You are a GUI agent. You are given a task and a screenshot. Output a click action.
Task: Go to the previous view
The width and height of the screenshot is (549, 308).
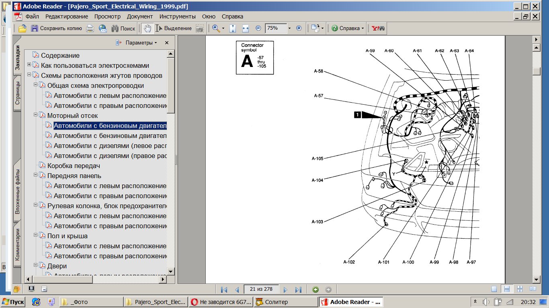(315, 290)
